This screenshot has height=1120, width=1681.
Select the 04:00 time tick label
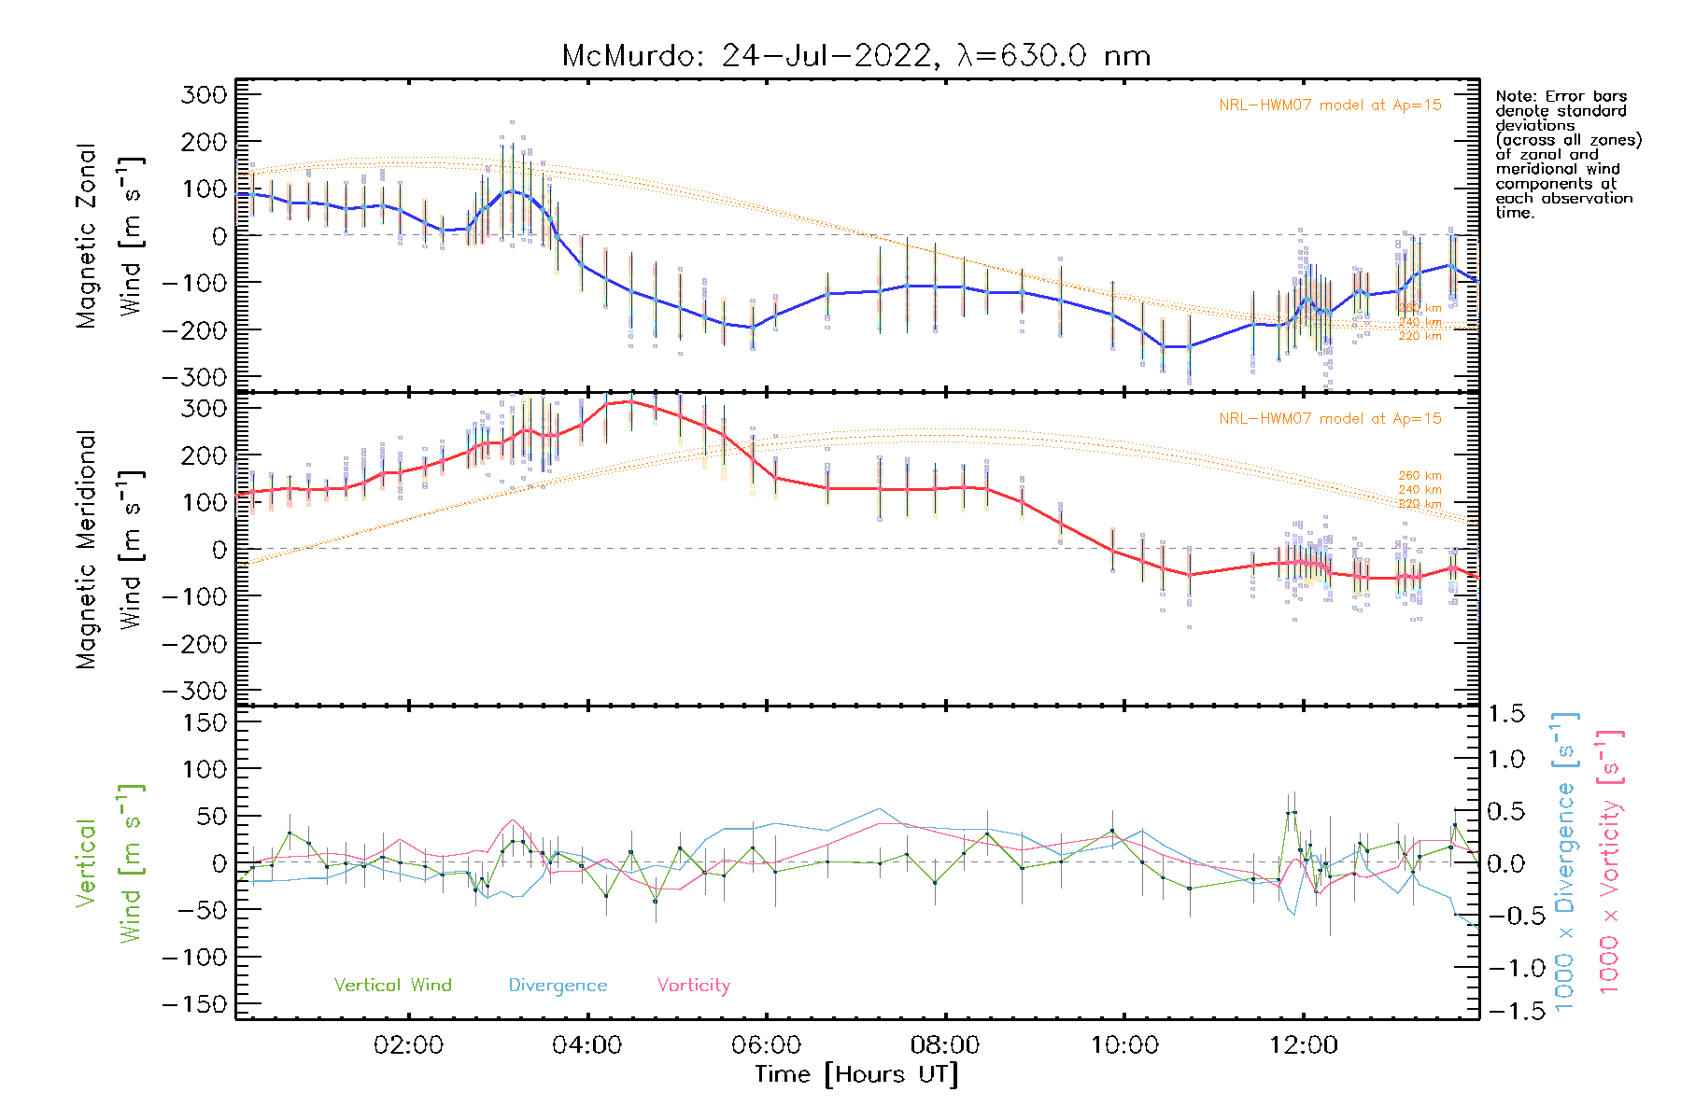(586, 1045)
